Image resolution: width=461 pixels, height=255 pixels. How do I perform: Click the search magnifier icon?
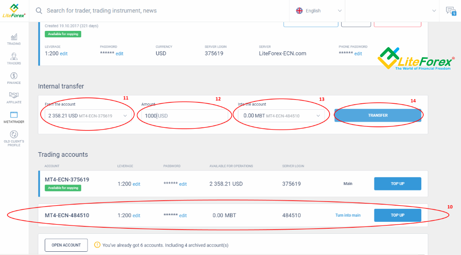click(x=39, y=11)
